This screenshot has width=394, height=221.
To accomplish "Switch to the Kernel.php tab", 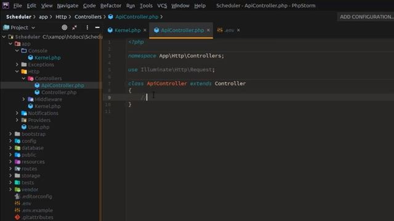I will pyautogui.click(x=127, y=30).
